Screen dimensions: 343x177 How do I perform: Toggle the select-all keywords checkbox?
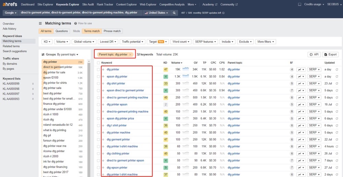(98, 63)
